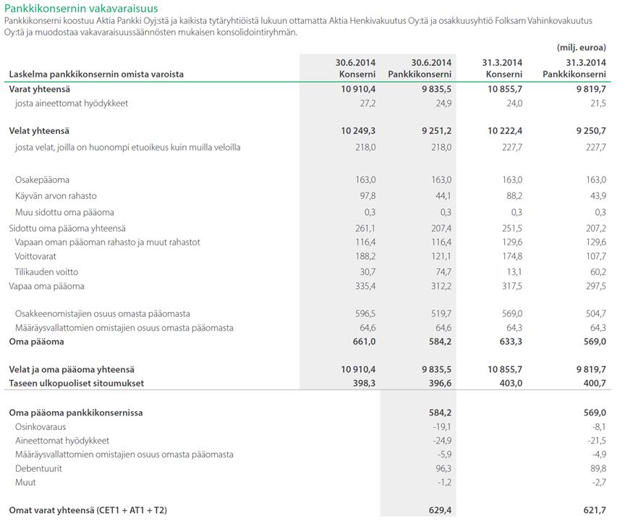Select the 'Debentuurit' row label
This screenshot has height=524, width=625.
(x=38, y=468)
